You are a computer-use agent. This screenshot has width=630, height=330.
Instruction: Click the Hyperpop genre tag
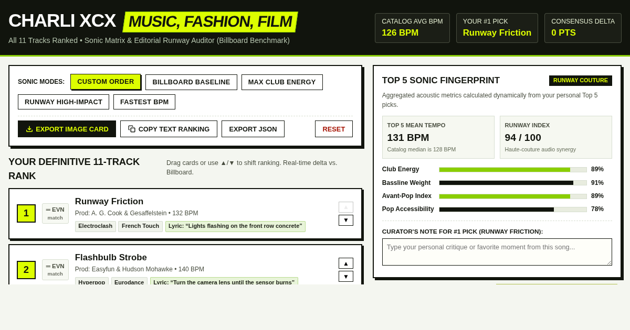point(92,282)
